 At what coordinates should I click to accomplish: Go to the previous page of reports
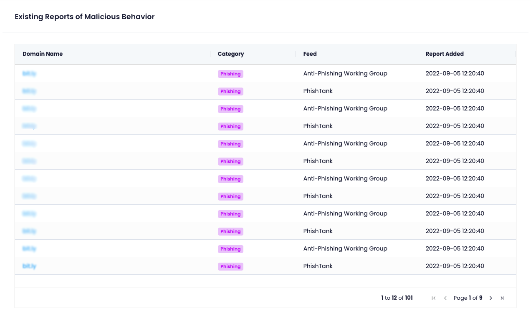[445, 298]
